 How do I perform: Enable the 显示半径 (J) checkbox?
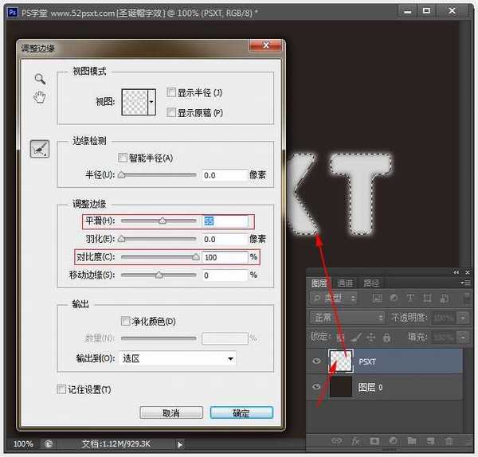(171, 92)
